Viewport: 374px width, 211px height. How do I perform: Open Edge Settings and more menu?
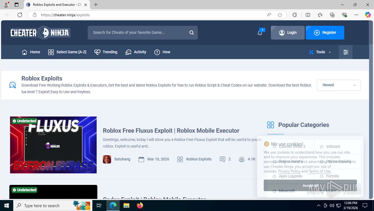(356, 15)
